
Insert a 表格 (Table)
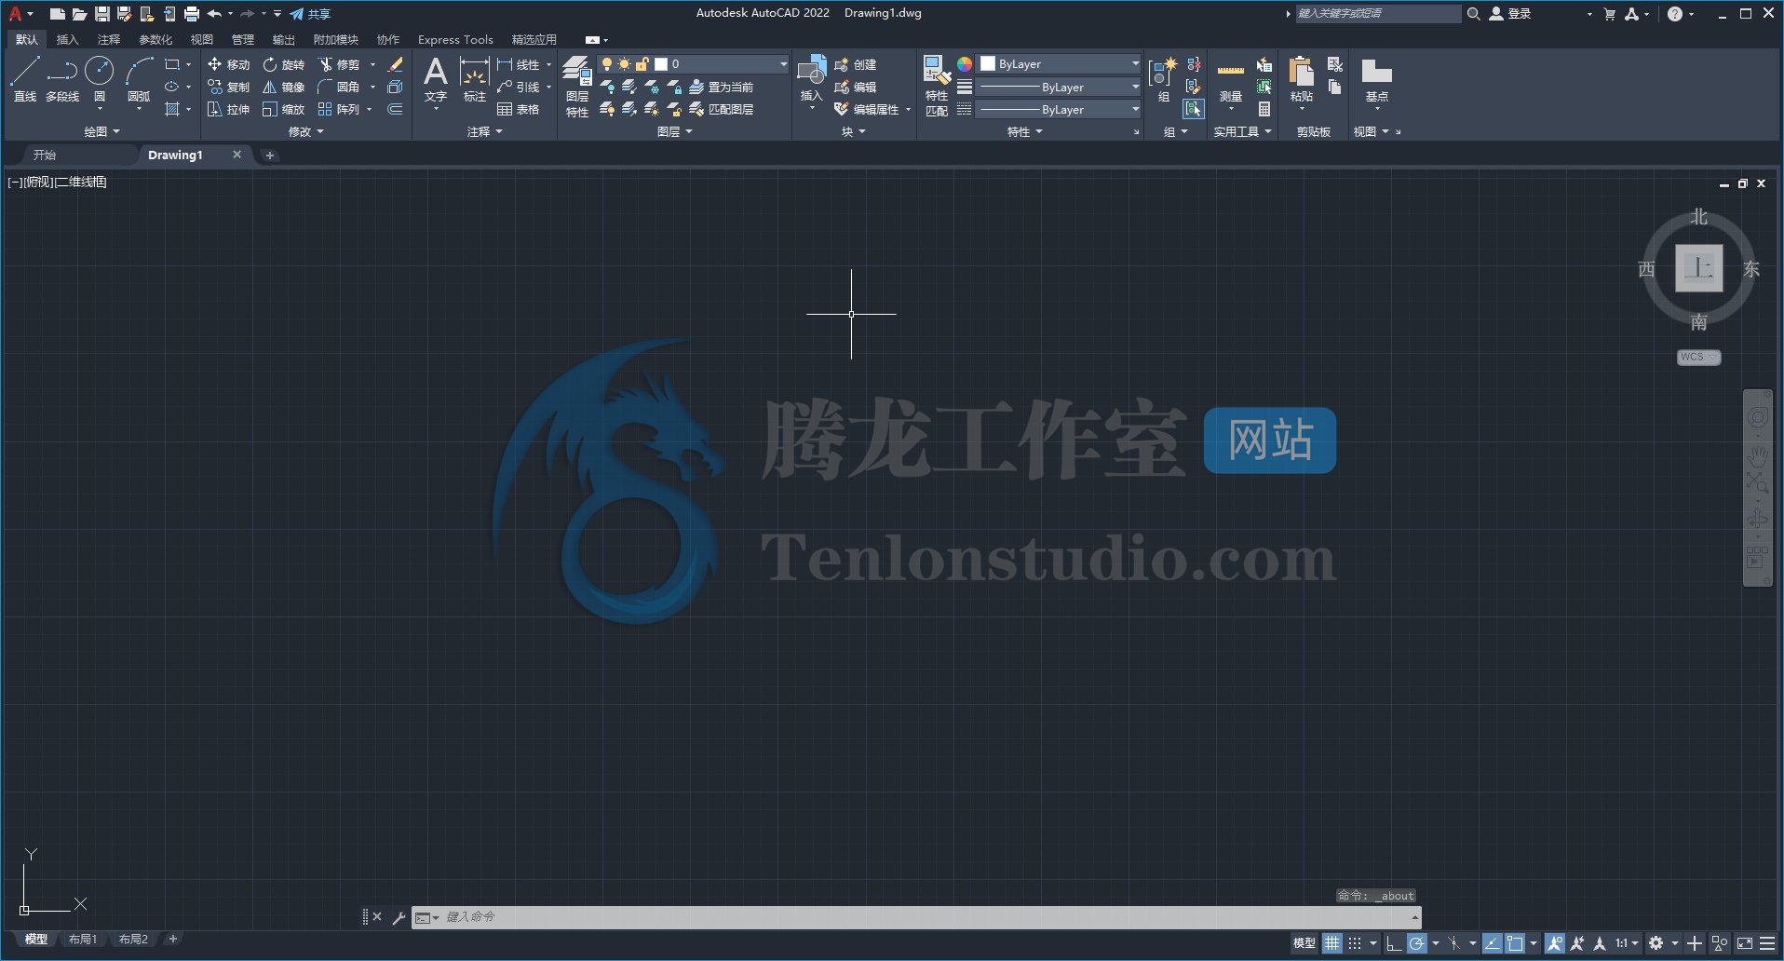518,109
